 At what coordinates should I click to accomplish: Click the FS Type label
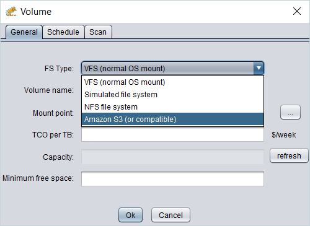pos(59,69)
